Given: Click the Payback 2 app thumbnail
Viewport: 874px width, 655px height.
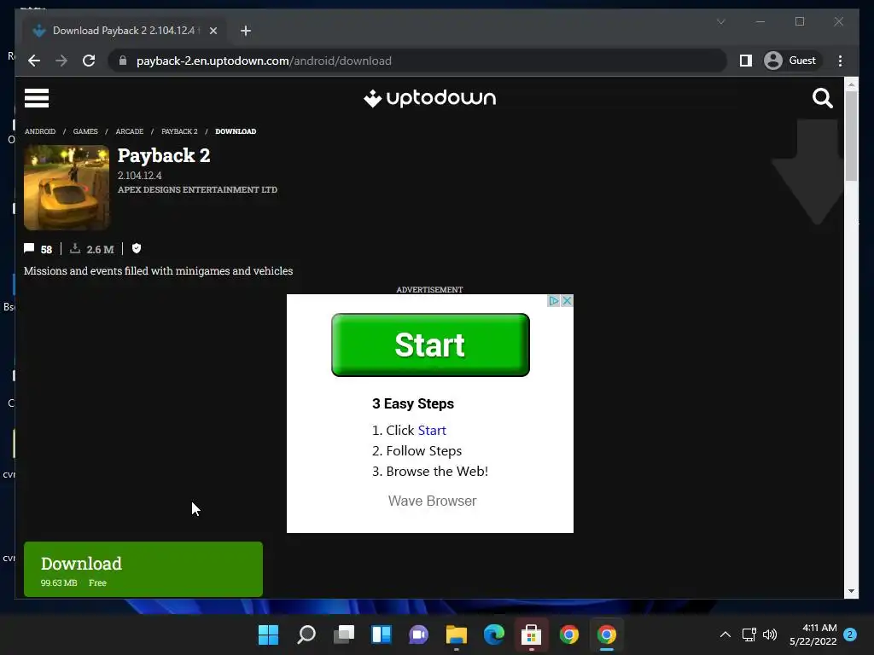Looking at the screenshot, I should pyautogui.click(x=67, y=188).
